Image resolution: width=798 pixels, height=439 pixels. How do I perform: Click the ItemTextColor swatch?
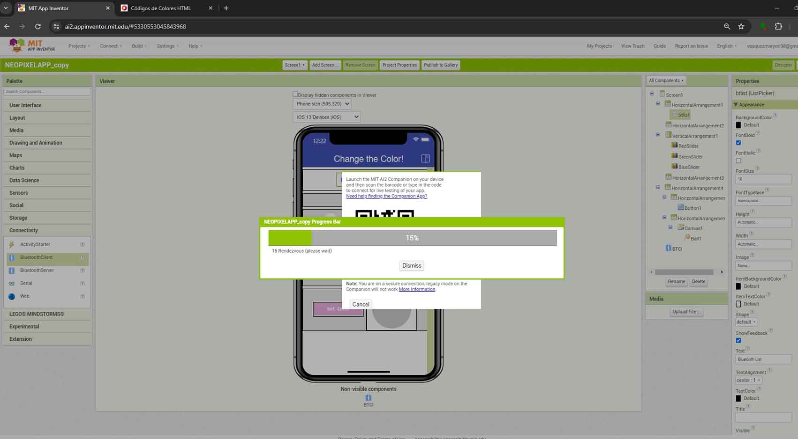[x=738, y=304]
